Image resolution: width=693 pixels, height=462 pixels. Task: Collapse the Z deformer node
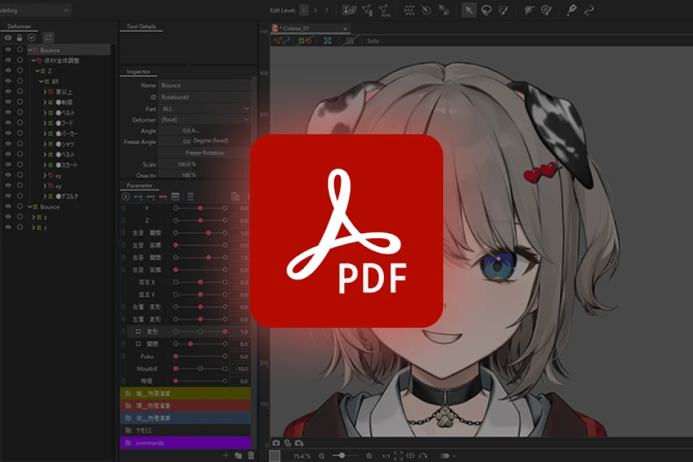[38, 71]
